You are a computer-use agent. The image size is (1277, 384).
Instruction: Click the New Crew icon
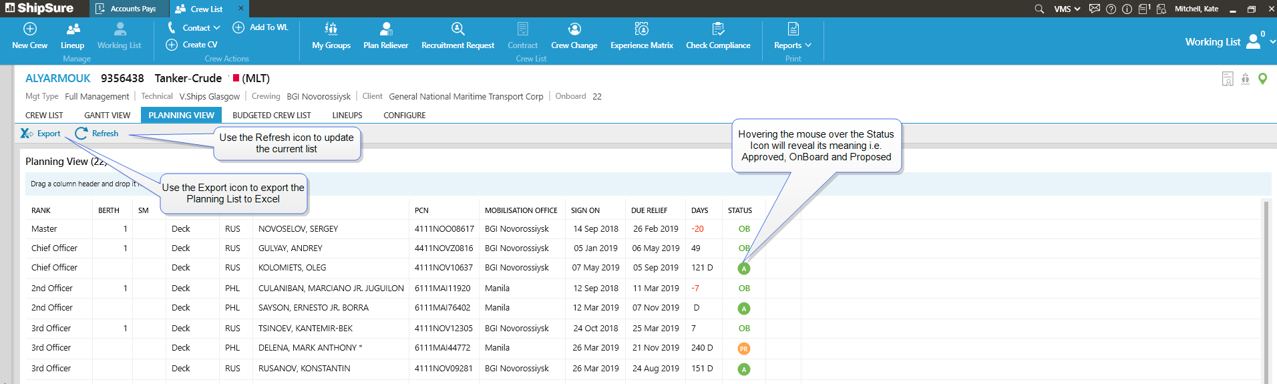pyautogui.click(x=29, y=29)
